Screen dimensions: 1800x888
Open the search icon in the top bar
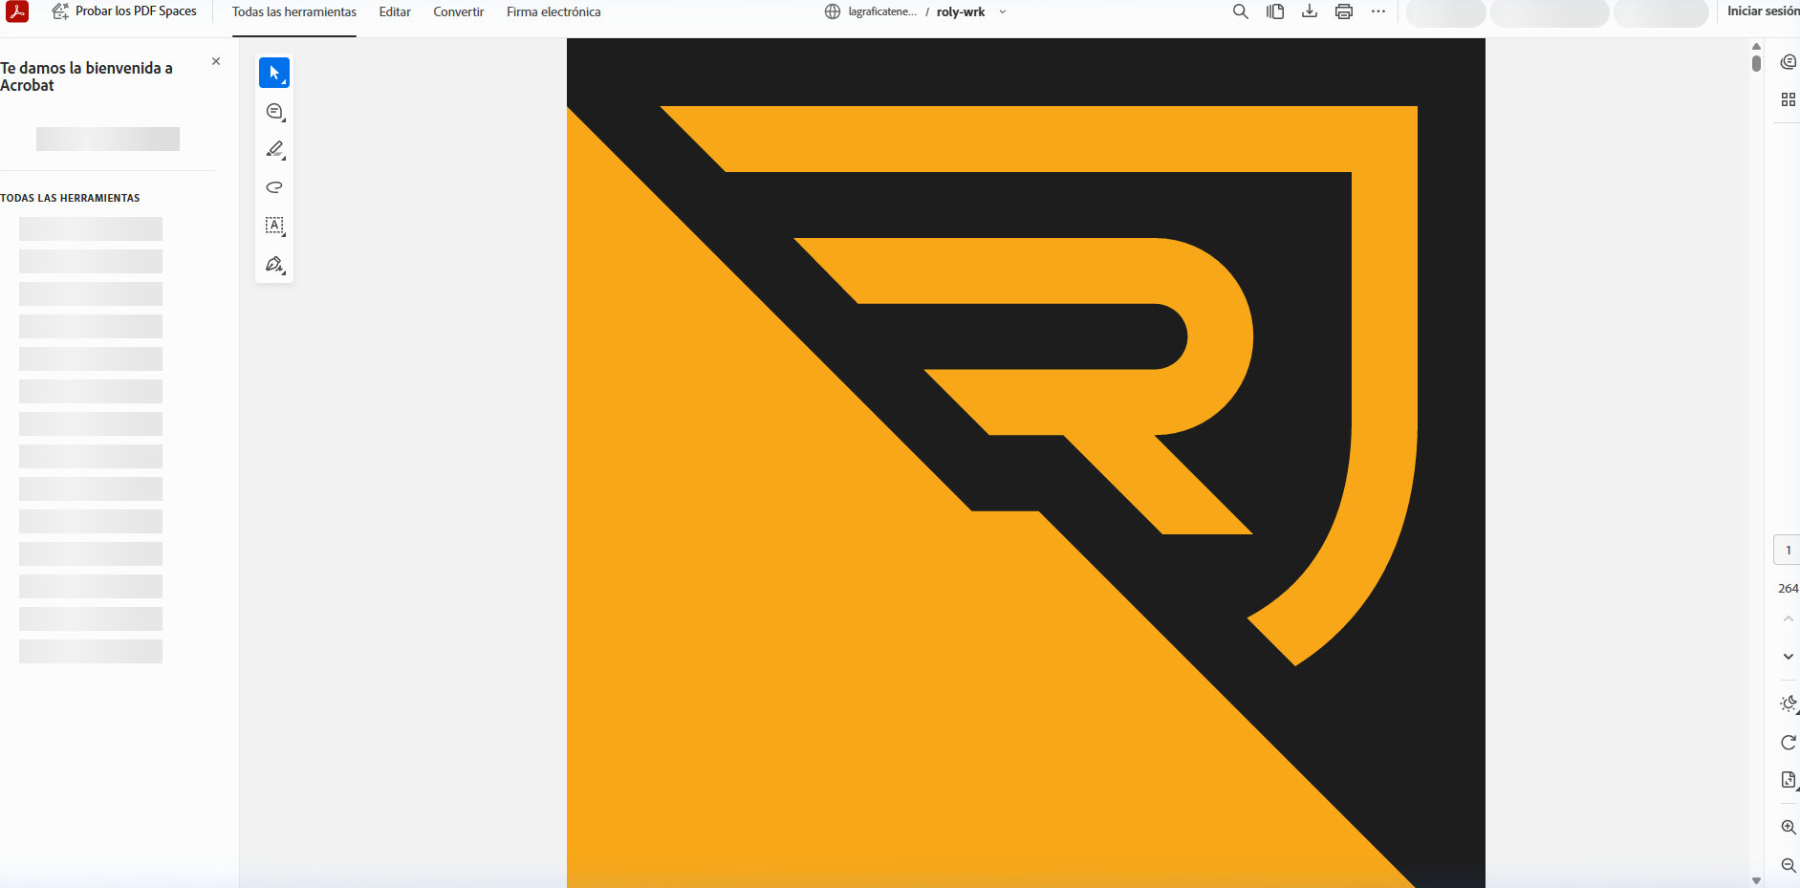coord(1240,11)
